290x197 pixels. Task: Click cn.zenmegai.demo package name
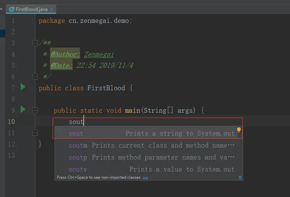pos(99,21)
